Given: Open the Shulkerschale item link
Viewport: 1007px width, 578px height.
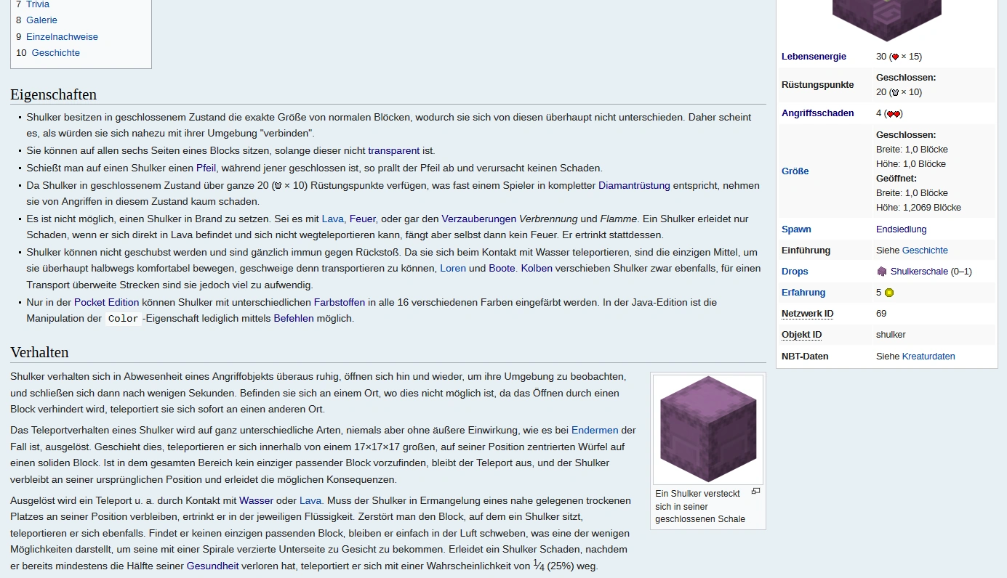Looking at the screenshot, I should tap(919, 272).
